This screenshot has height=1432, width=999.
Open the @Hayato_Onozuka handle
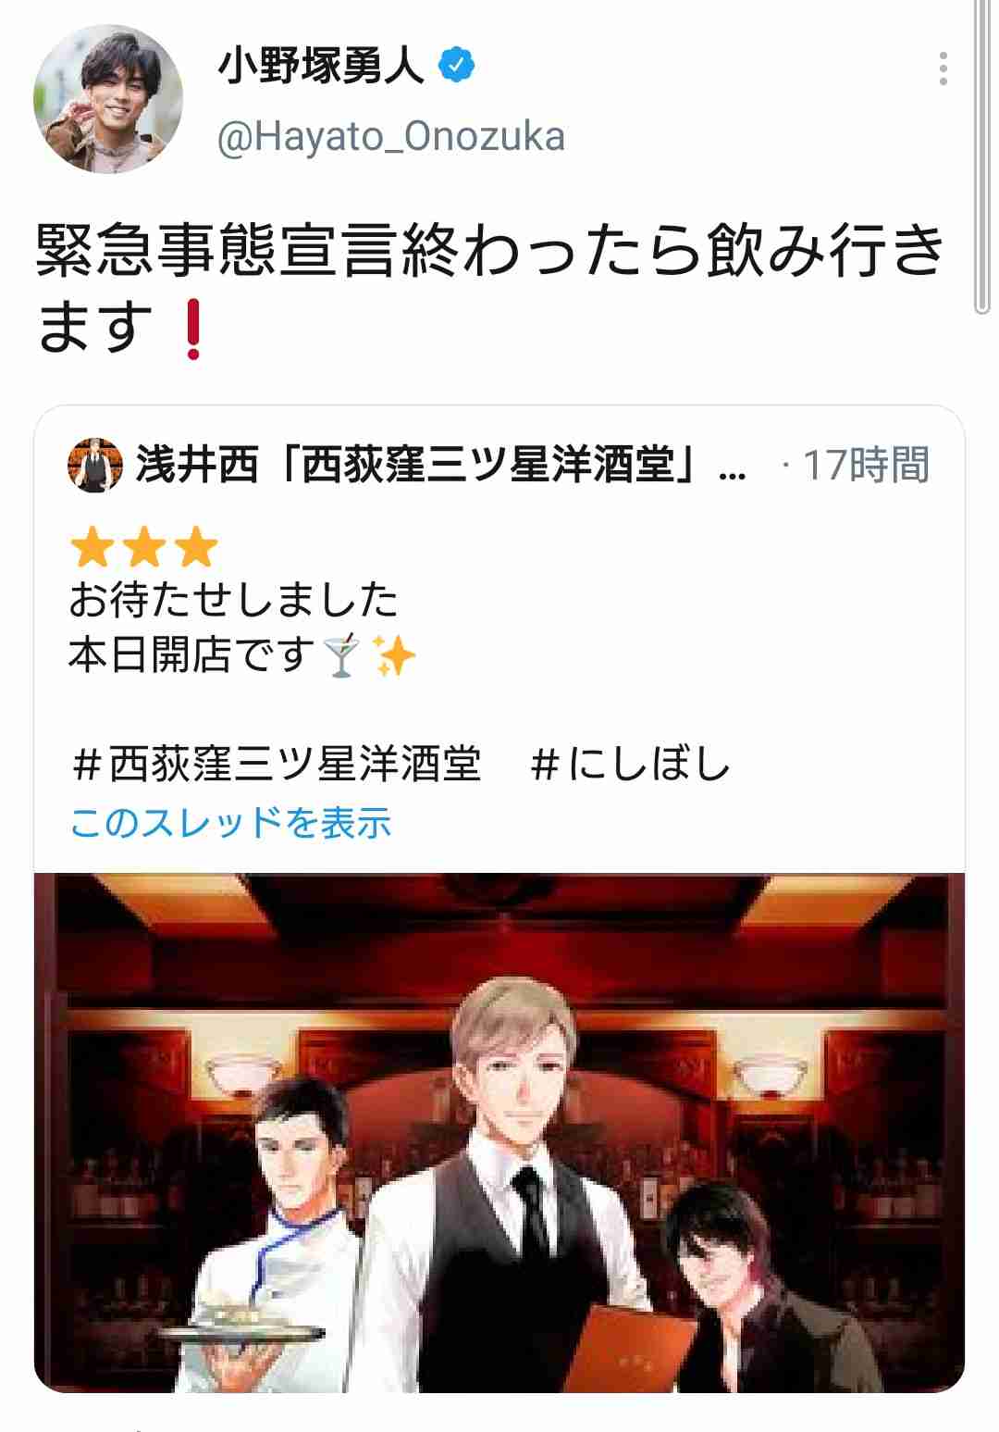coord(391,137)
